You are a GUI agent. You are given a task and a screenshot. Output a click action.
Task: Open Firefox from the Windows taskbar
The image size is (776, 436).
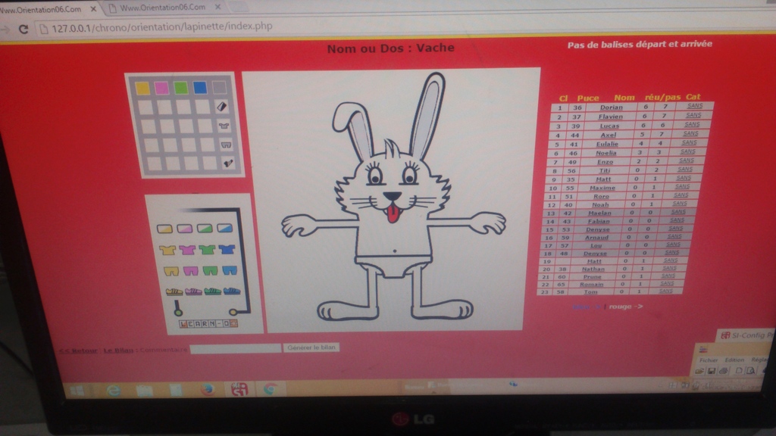click(x=208, y=389)
